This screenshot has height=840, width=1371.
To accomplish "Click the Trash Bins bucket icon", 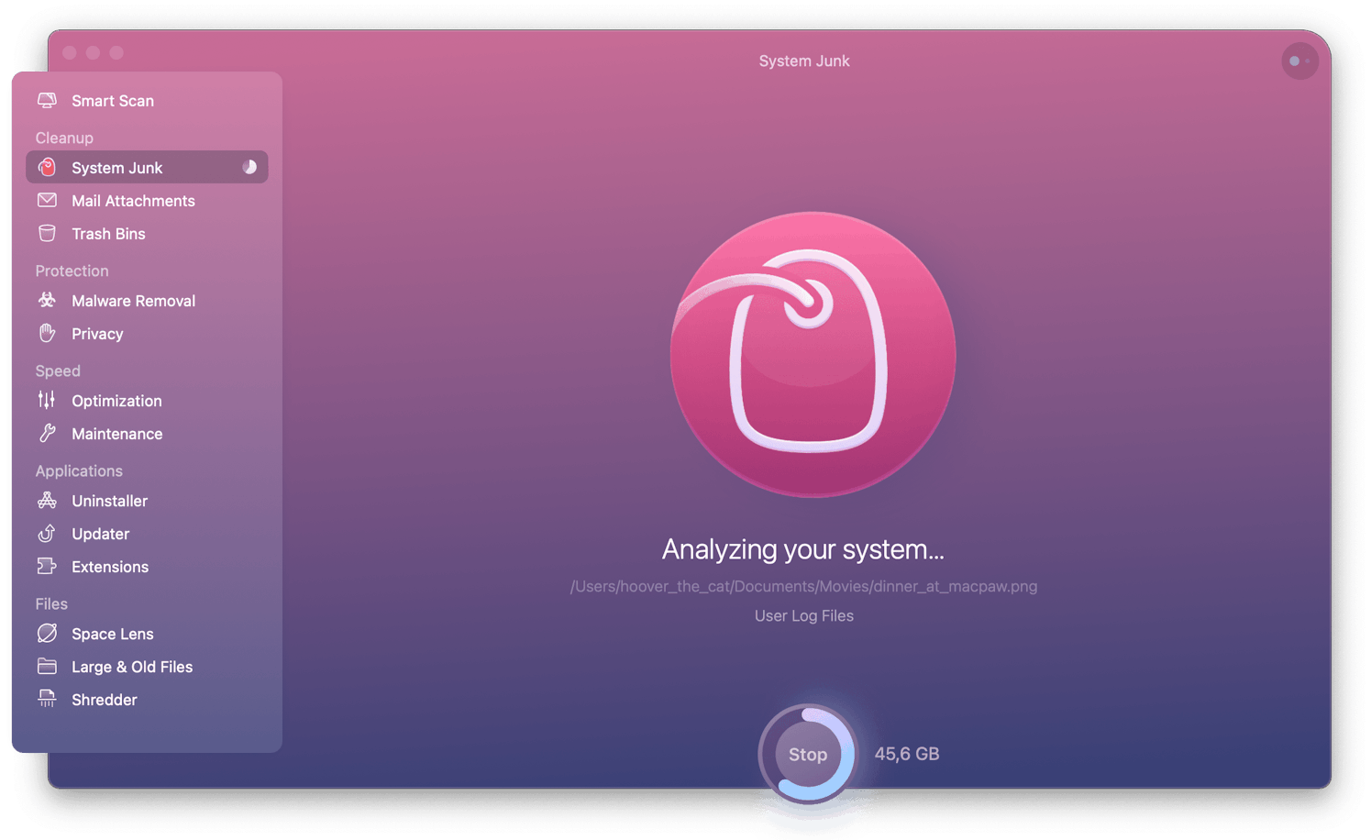I will [x=47, y=233].
